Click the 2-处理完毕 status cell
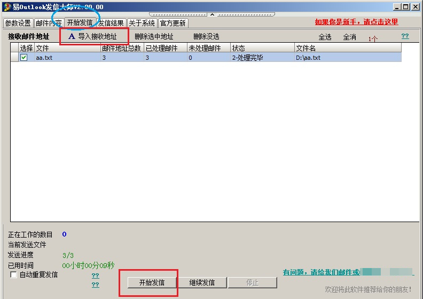 (262, 58)
